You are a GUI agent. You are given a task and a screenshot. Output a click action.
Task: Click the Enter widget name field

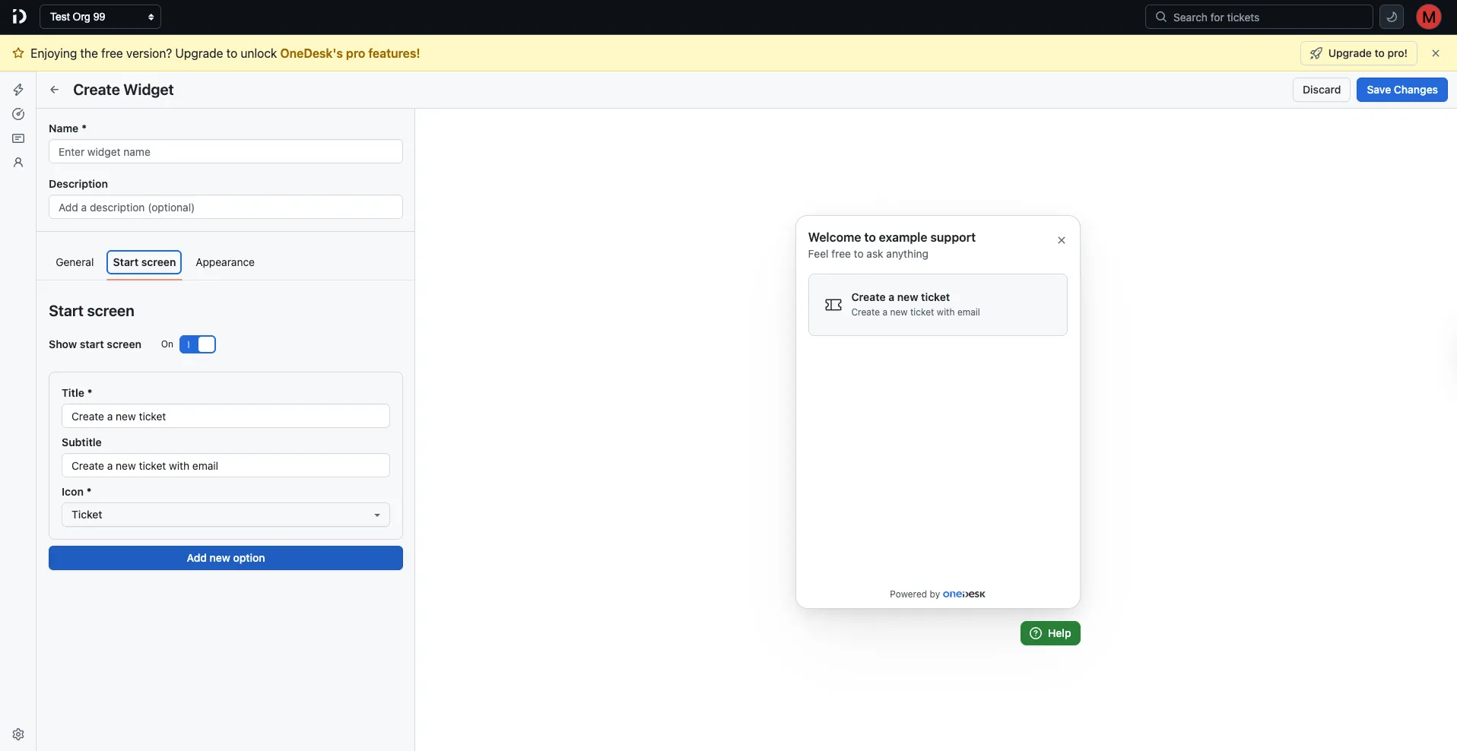pyautogui.click(x=225, y=151)
